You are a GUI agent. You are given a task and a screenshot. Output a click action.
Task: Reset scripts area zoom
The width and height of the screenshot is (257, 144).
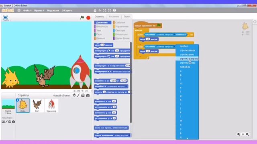tap(243, 134)
